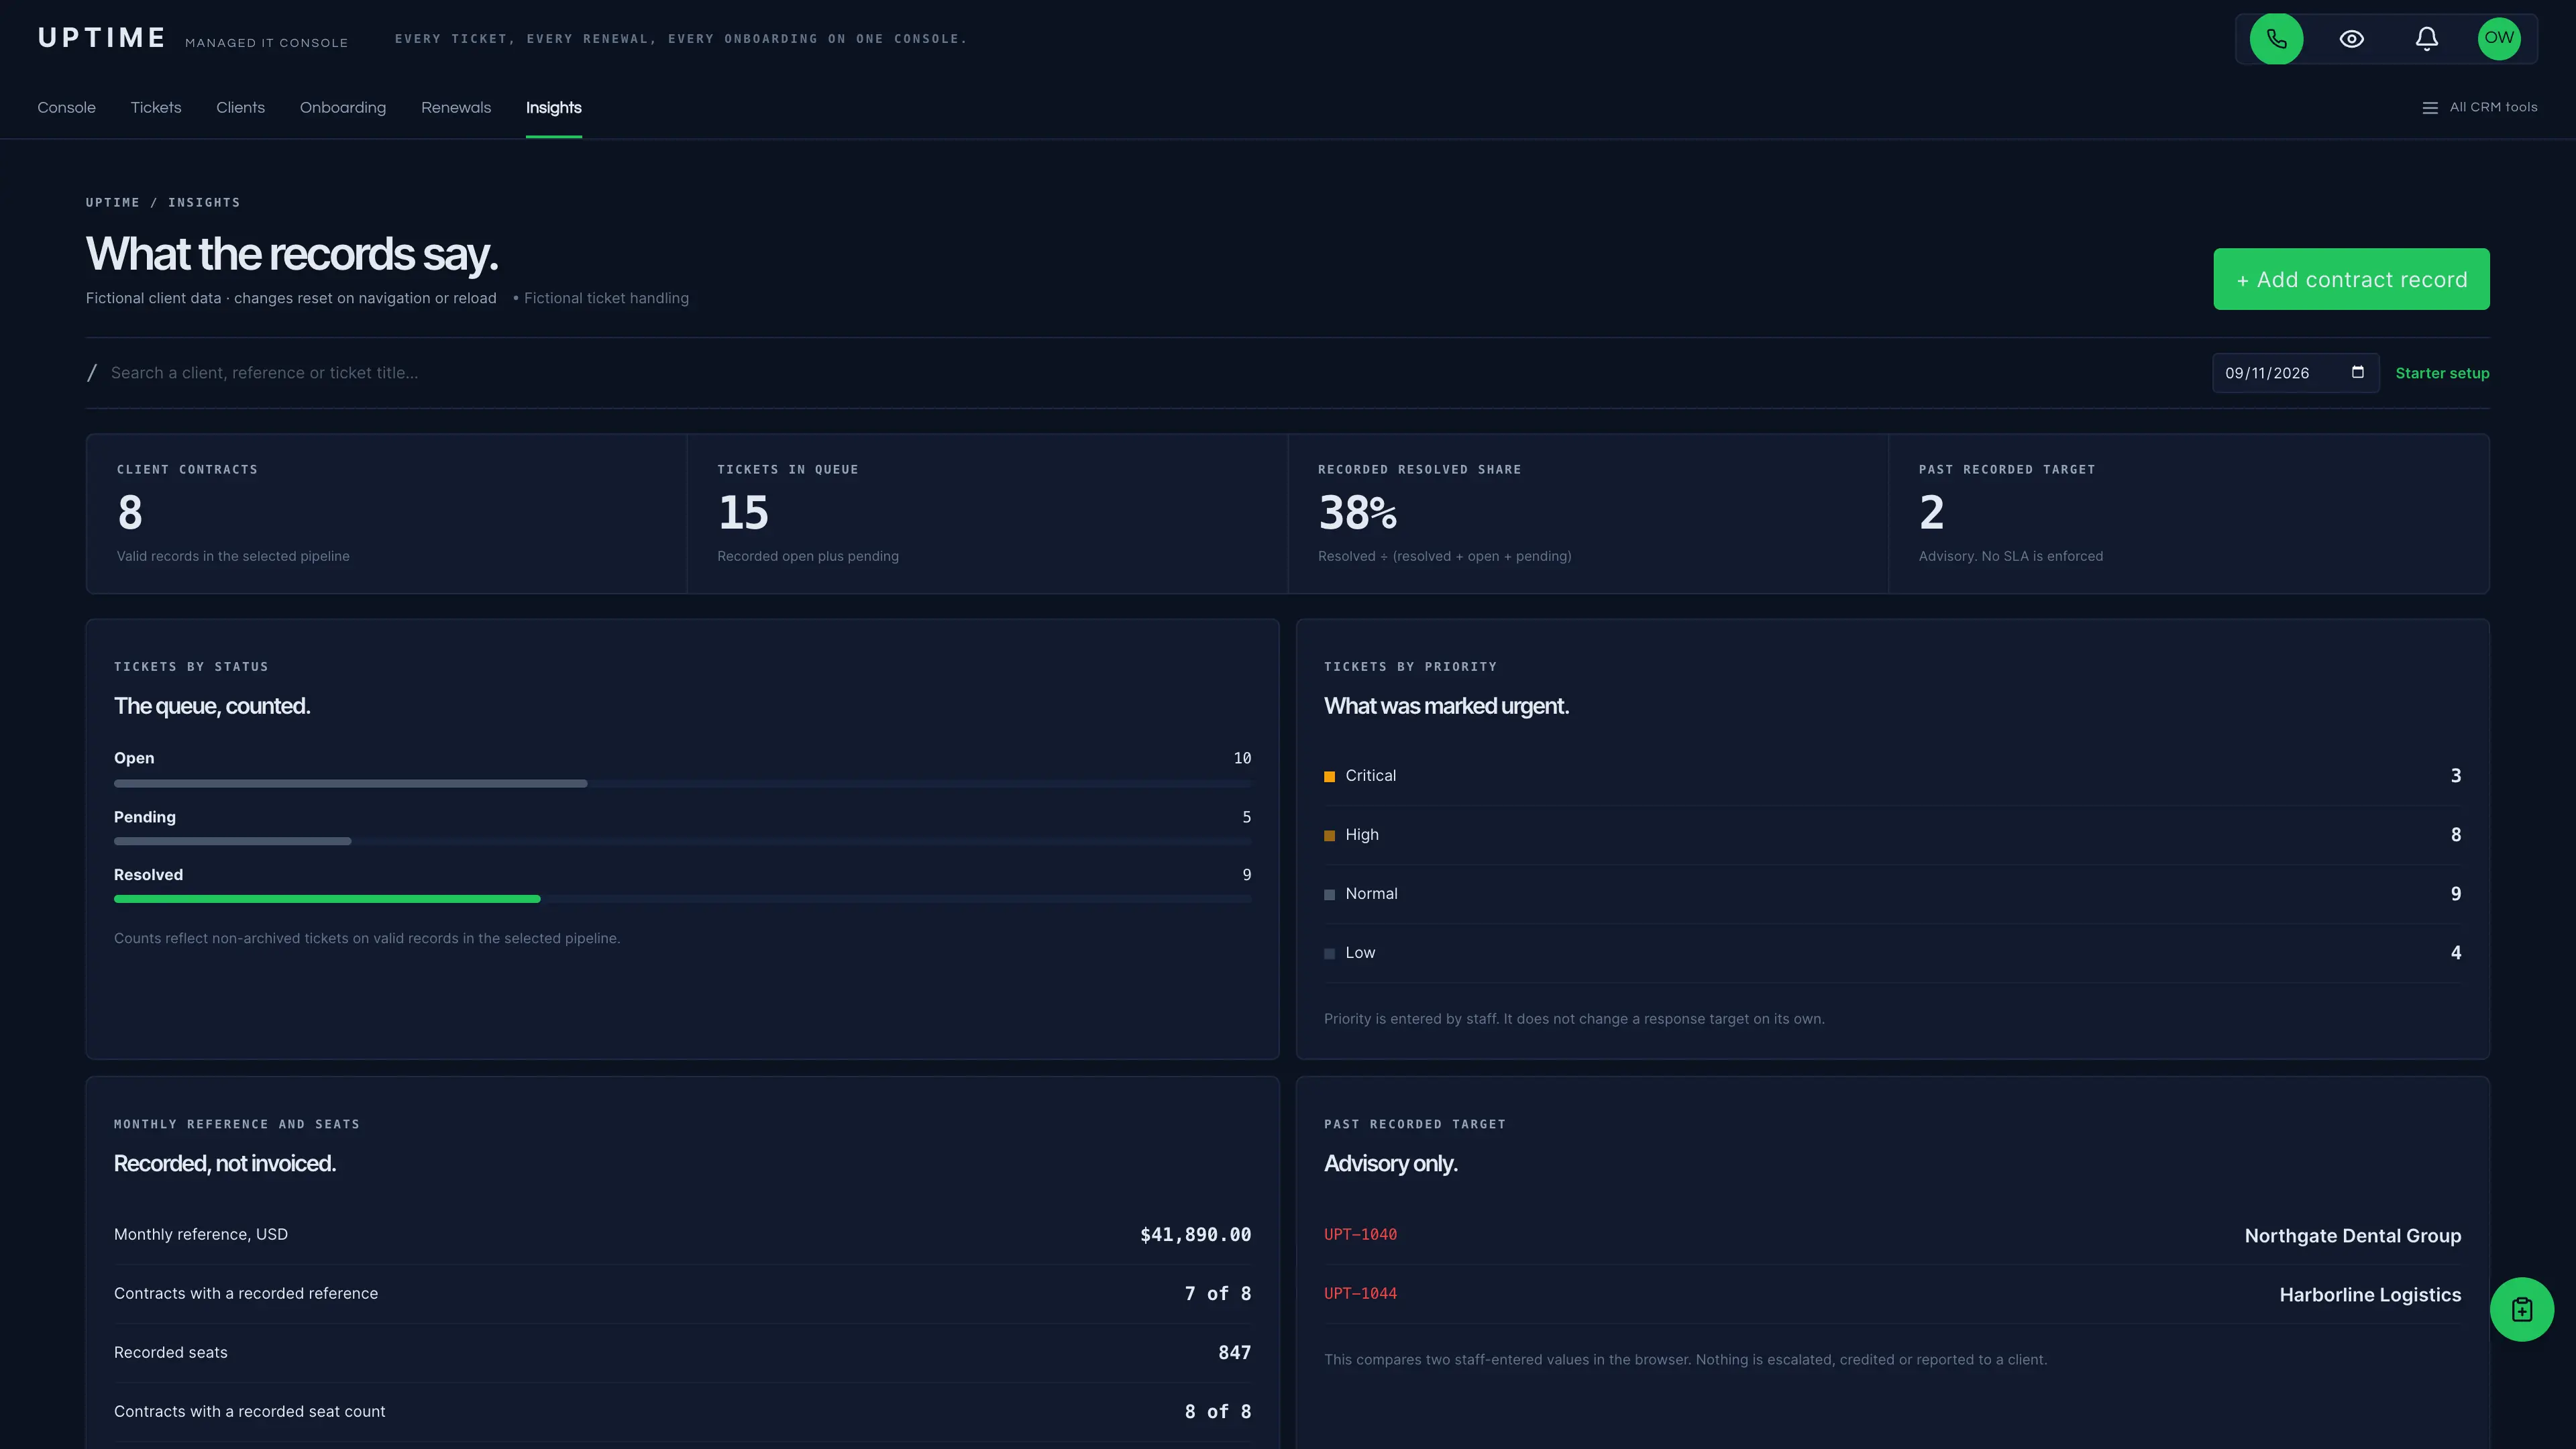Toggle the eye visibility icon in header
Viewport: 2576px width, 1449px height.
coord(2352,39)
